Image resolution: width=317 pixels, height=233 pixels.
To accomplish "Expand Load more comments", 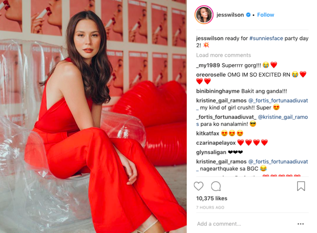I will (224, 55).
